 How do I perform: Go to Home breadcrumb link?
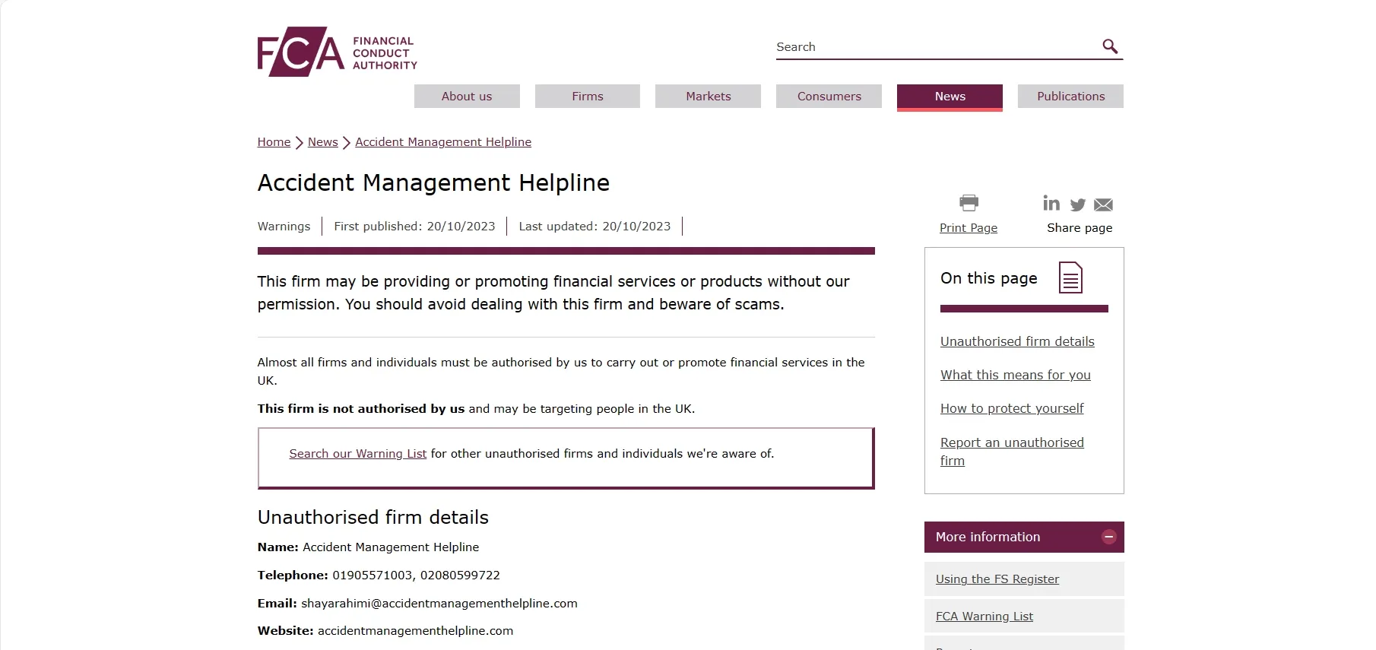click(274, 142)
